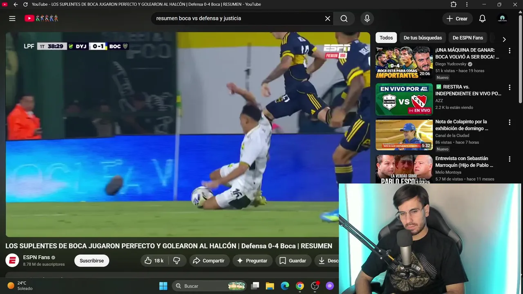This screenshot has height=294, width=523.
Task: Open the Canal de la Ciudad channel
Action: [452, 136]
